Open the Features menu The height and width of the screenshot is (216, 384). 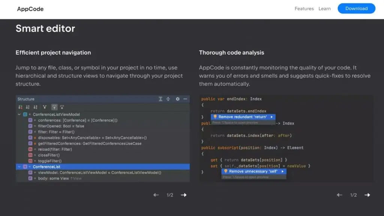(x=304, y=8)
